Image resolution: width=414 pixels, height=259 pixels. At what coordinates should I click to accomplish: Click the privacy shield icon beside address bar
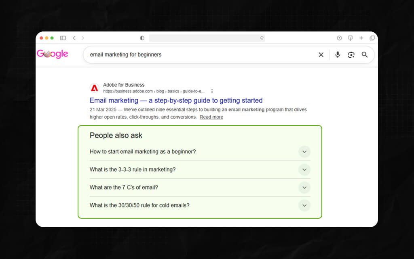(142, 38)
